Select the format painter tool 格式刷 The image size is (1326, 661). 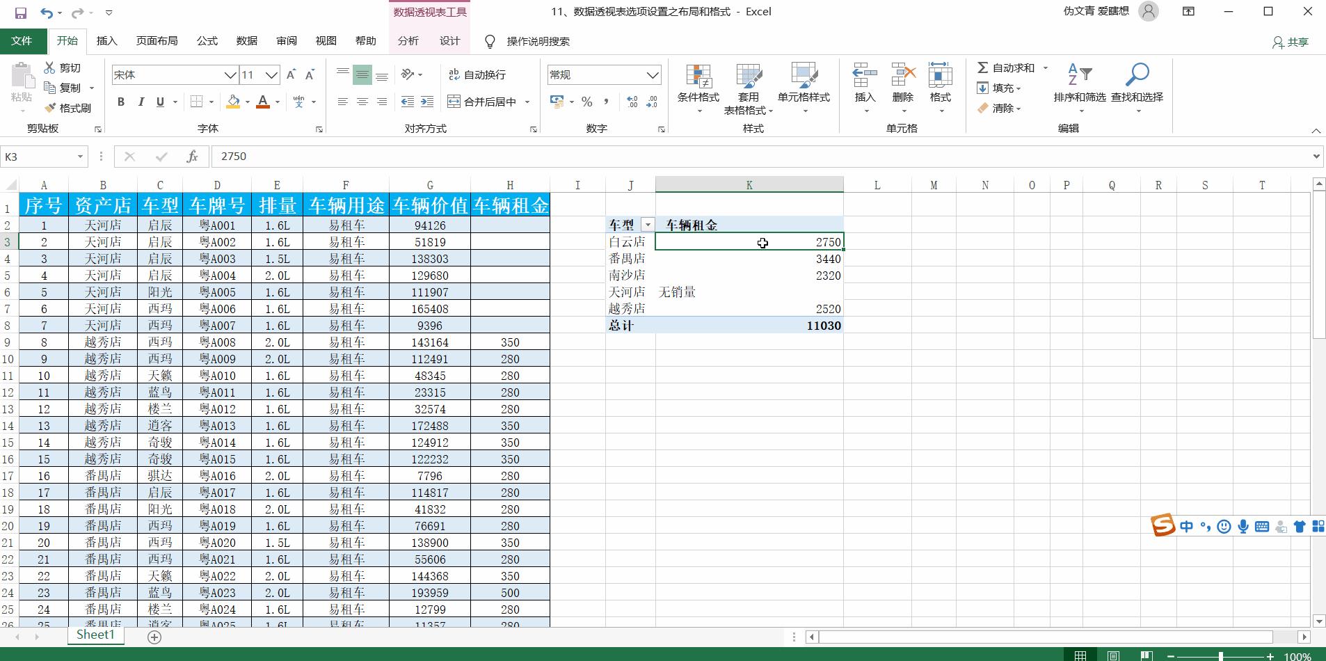(x=68, y=108)
